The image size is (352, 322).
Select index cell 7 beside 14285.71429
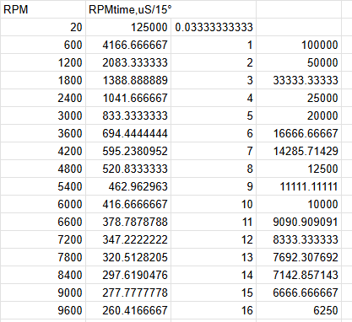pyautogui.click(x=214, y=151)
